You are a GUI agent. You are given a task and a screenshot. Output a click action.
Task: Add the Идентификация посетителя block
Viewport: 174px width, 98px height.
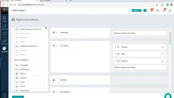(x=30, y=29)
